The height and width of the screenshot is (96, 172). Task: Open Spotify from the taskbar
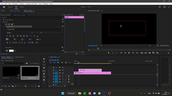[85, 93]
